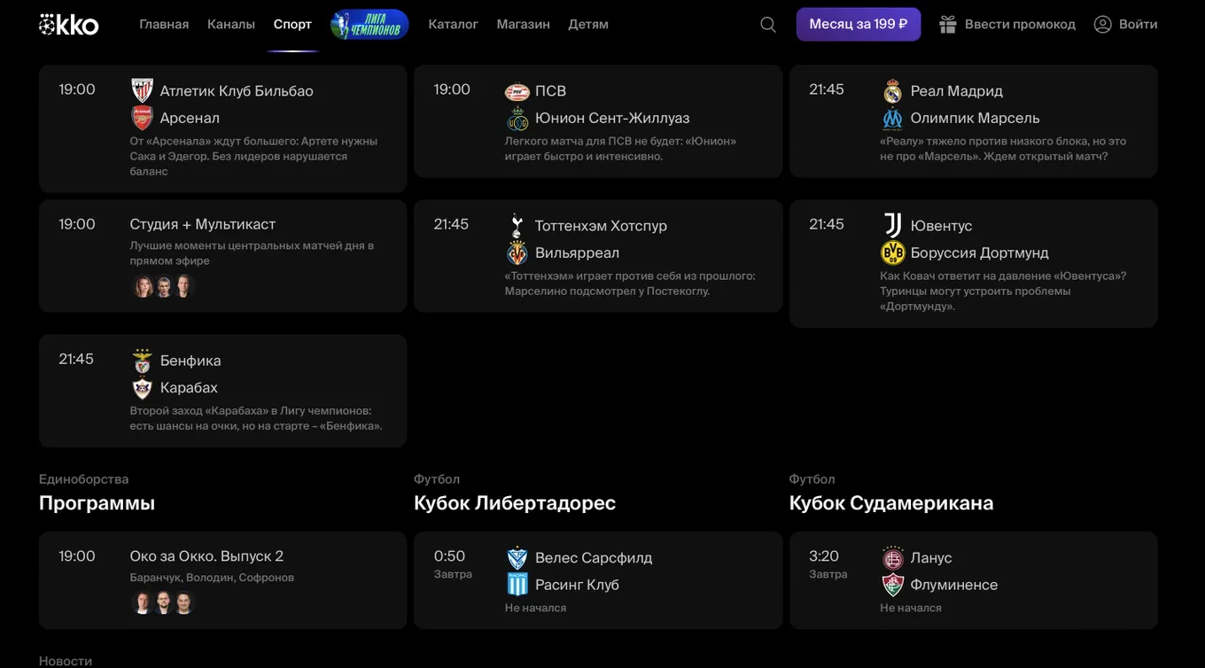
Task: Click host avatars in Око за Окко
Action: (x=163, y=603)
